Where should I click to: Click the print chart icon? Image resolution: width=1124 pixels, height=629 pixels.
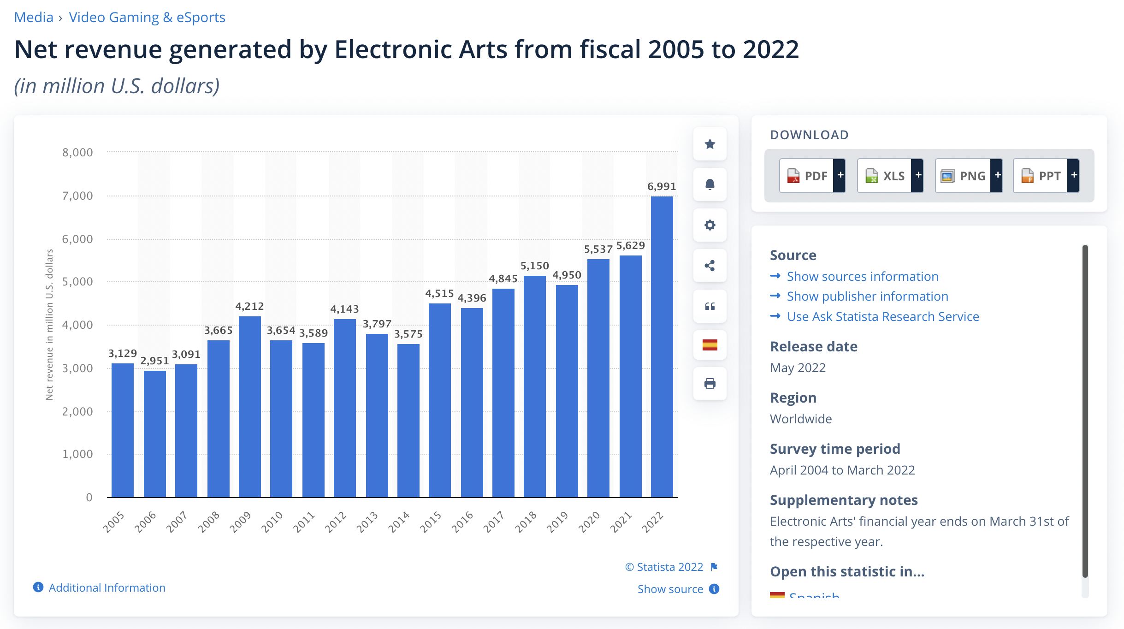710,384
